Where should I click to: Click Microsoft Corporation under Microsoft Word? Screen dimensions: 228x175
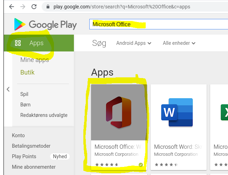coord(176,154)
